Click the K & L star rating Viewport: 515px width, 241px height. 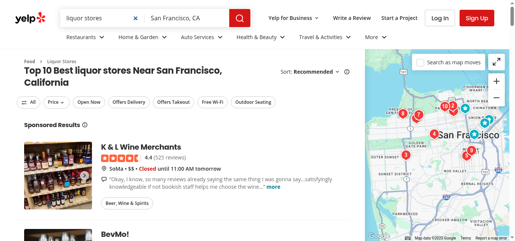coord(121,158)
